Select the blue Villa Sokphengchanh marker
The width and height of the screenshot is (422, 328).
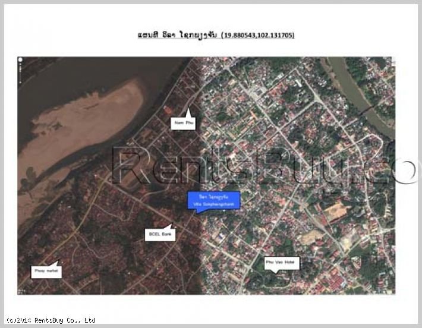point(213,200)
